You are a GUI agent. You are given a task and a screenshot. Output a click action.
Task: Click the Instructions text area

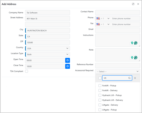(118, 40)
